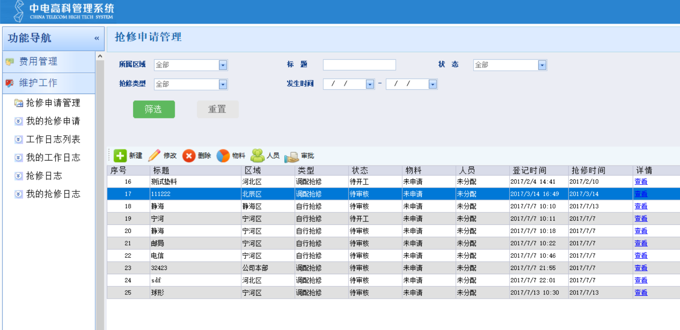The width and height of the screenshot is (680, 330).
Task: Collapse the navigation panel with double-arrow icon
Action: 97,38
